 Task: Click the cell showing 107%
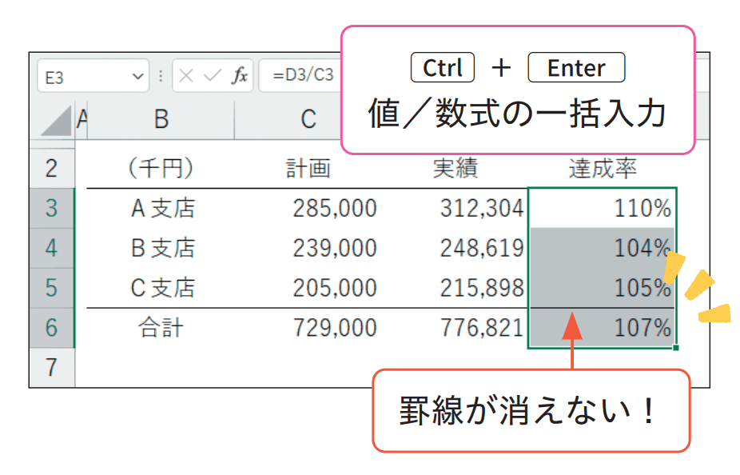tap(603, 328)
